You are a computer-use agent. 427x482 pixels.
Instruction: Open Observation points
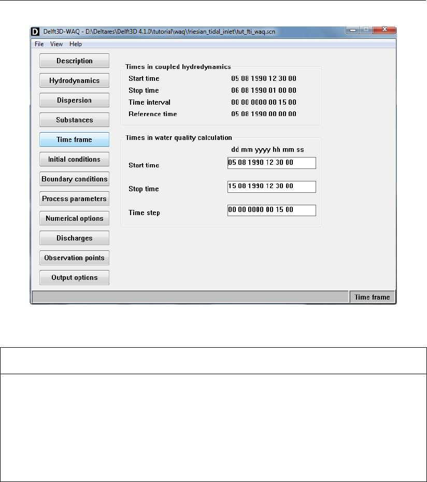[75, 257]
